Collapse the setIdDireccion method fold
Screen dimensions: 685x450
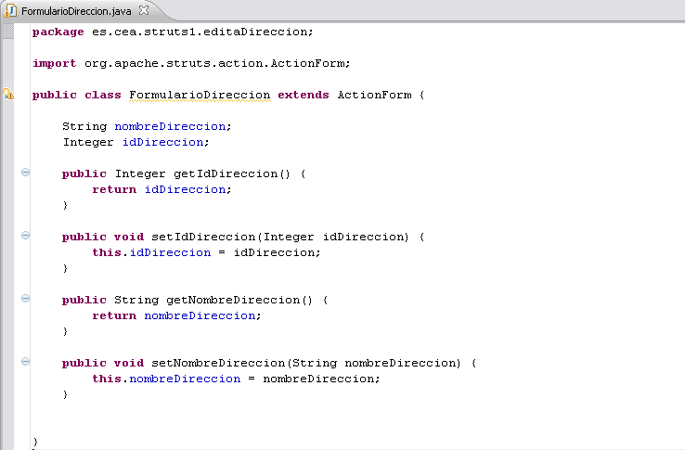pyautogui.click(x=25, y=236)
